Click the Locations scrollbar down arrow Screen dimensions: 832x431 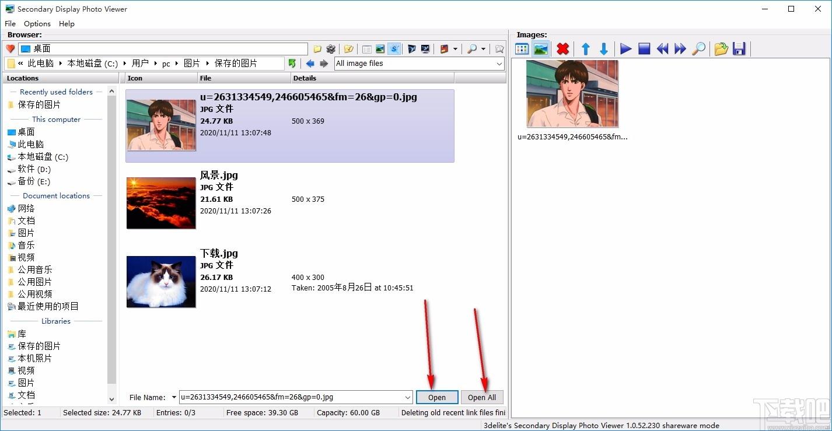coord(112,399)
